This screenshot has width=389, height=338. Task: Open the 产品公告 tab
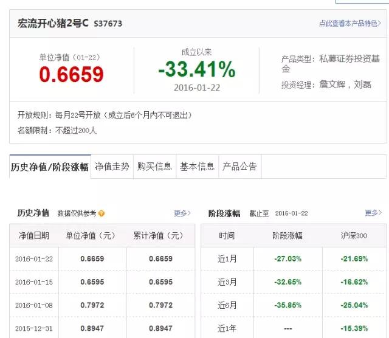tap(239, 167)
